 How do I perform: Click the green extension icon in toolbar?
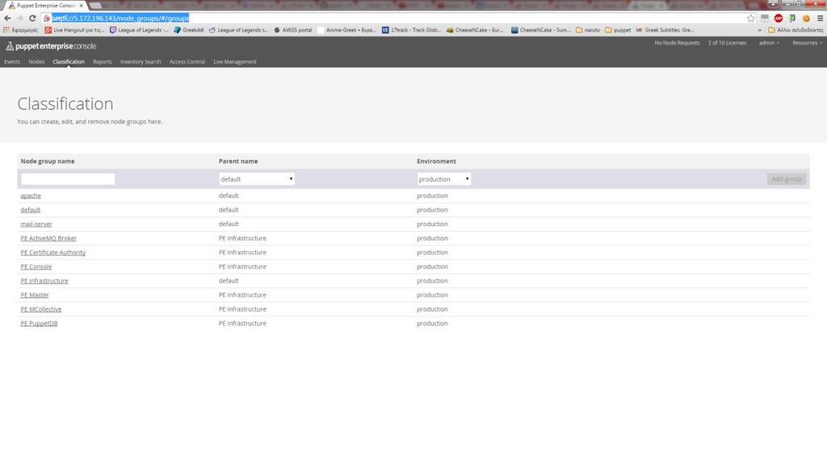792,18
